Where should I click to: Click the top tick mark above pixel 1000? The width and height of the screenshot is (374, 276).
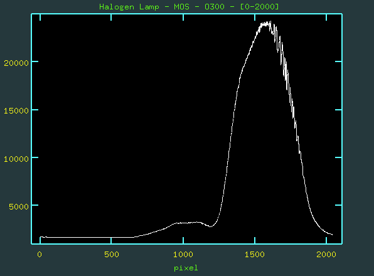click(183, 17)
